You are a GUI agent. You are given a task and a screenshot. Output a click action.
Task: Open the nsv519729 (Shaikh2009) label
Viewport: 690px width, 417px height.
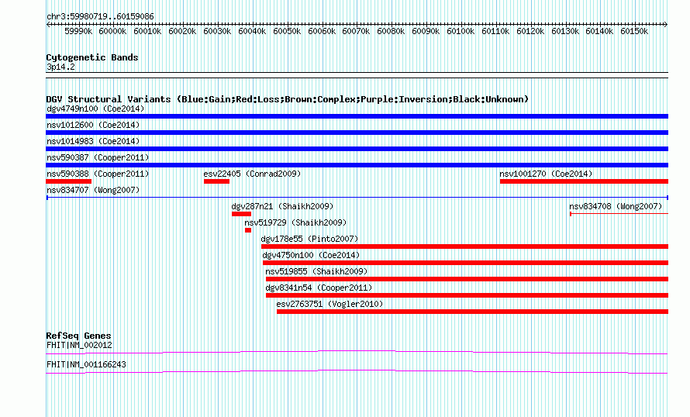click(x=295, y=222)
